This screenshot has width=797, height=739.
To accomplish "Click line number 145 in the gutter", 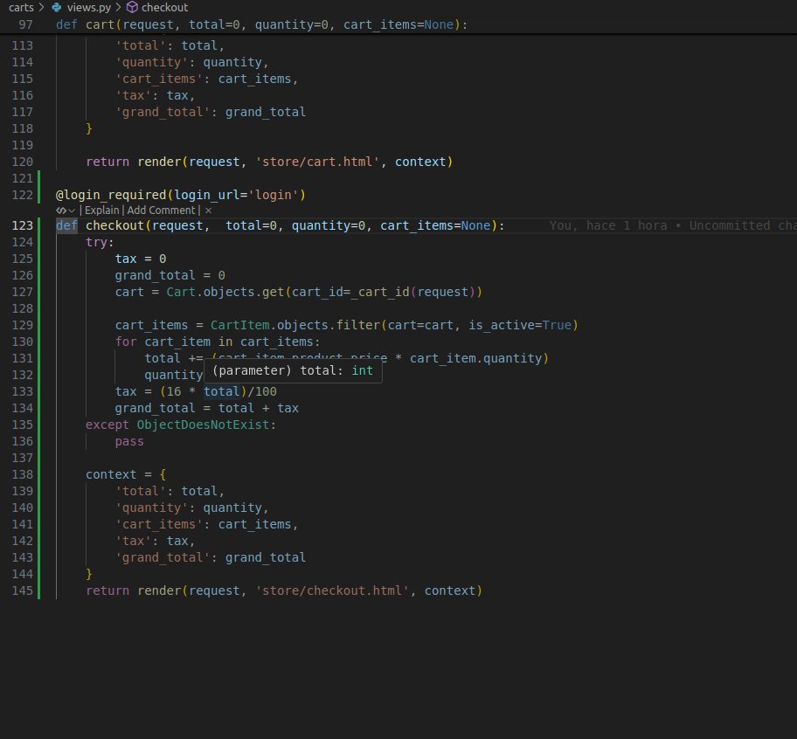I will [x=23, y=591].
